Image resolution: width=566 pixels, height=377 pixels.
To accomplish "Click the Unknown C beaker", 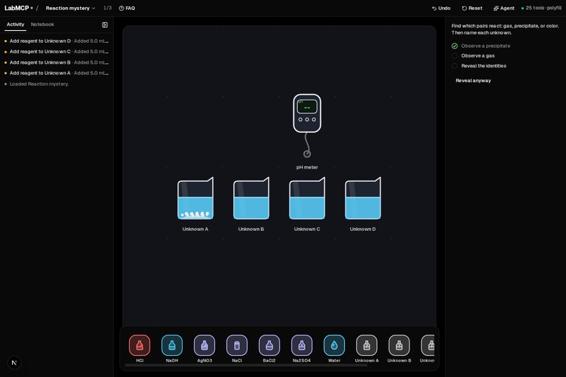I will [x=307, y=199].
